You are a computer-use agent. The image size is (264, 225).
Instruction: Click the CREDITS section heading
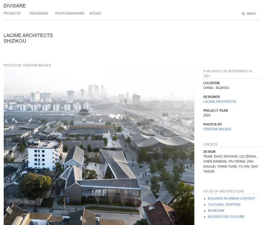click(210, 145)
